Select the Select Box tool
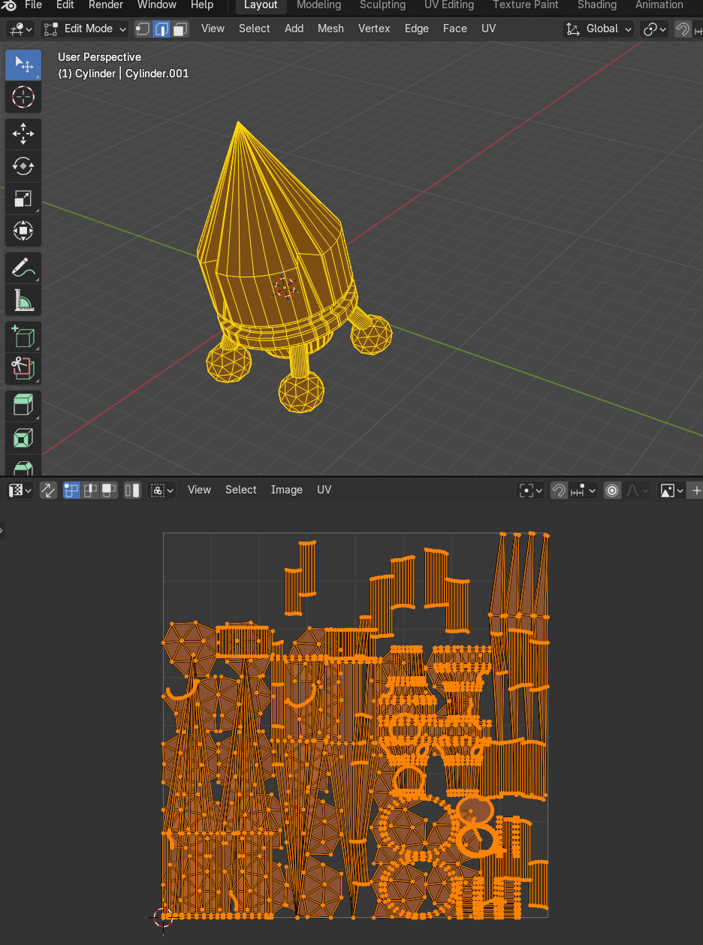 23,65
